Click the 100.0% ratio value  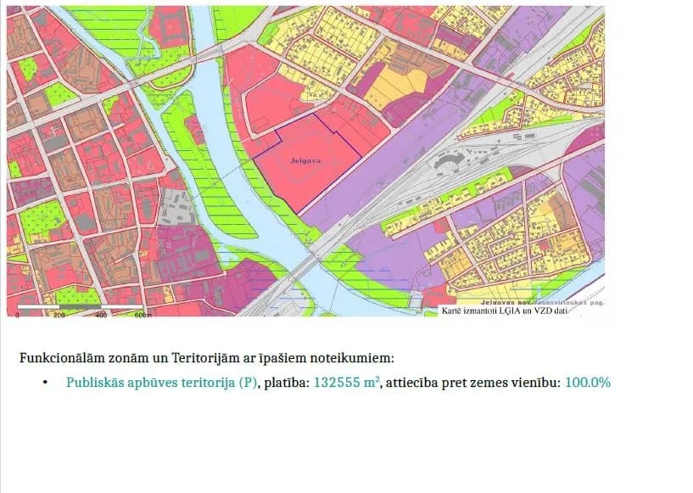click(587, 382)
